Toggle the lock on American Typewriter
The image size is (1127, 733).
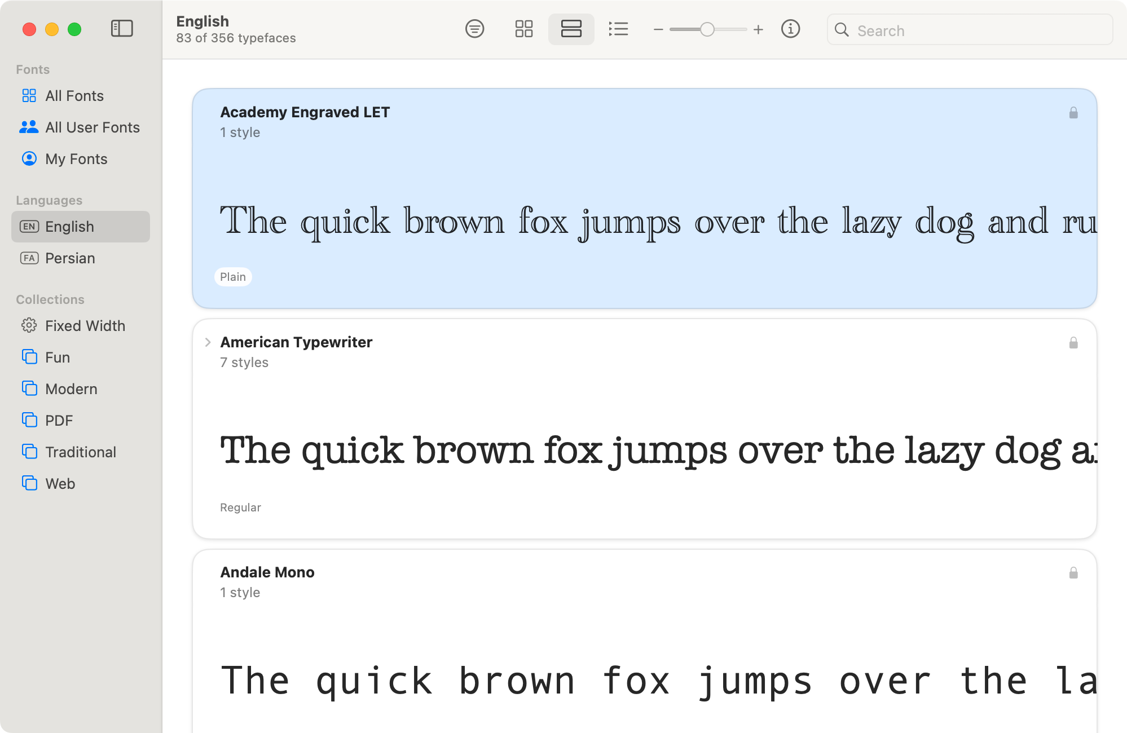1073,343
